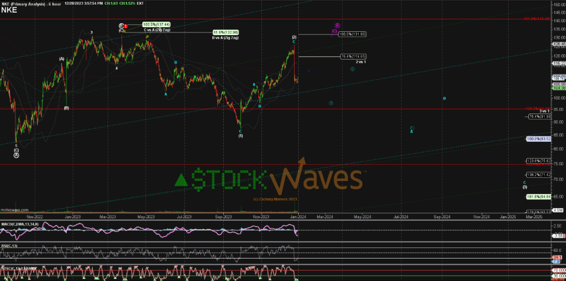
Task: Click the Sep-2023 date axis label
Action: click(223, 217)
